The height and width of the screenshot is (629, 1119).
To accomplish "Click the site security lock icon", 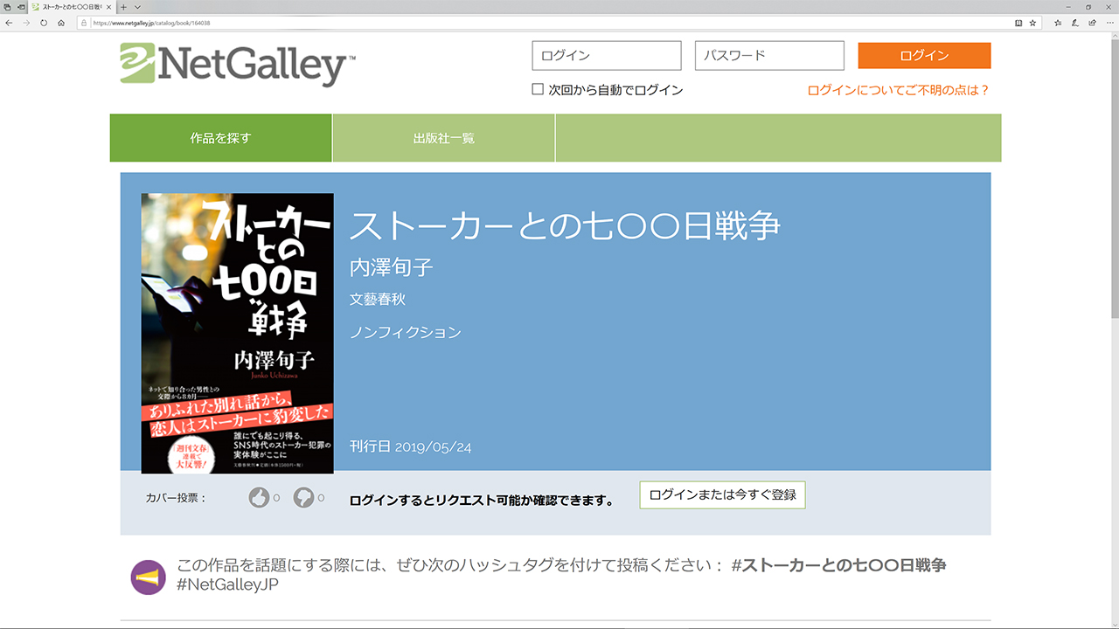I will tap(85, 23).
